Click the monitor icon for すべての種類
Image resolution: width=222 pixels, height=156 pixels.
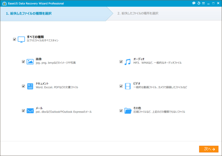coord(21,40)
